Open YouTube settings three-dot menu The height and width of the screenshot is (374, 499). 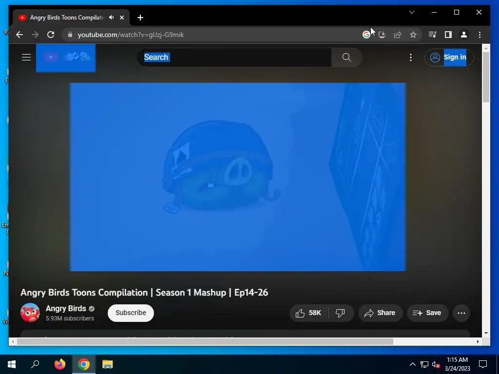[x=411, y=57]
